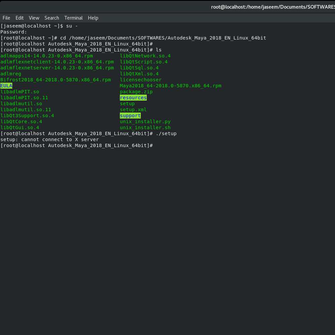The width and height of the screenshot is (335, 335).
Task: Open the Terminal menu
Action: point(73,18)
